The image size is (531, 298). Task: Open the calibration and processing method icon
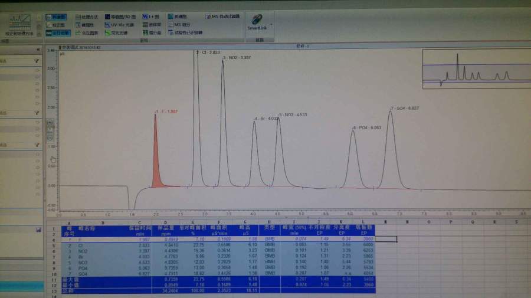pyautogui.click(x=19, y=25)
